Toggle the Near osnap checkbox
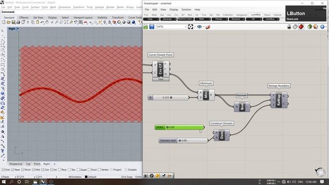Screen dimensions: 329x185 point(12,170)
